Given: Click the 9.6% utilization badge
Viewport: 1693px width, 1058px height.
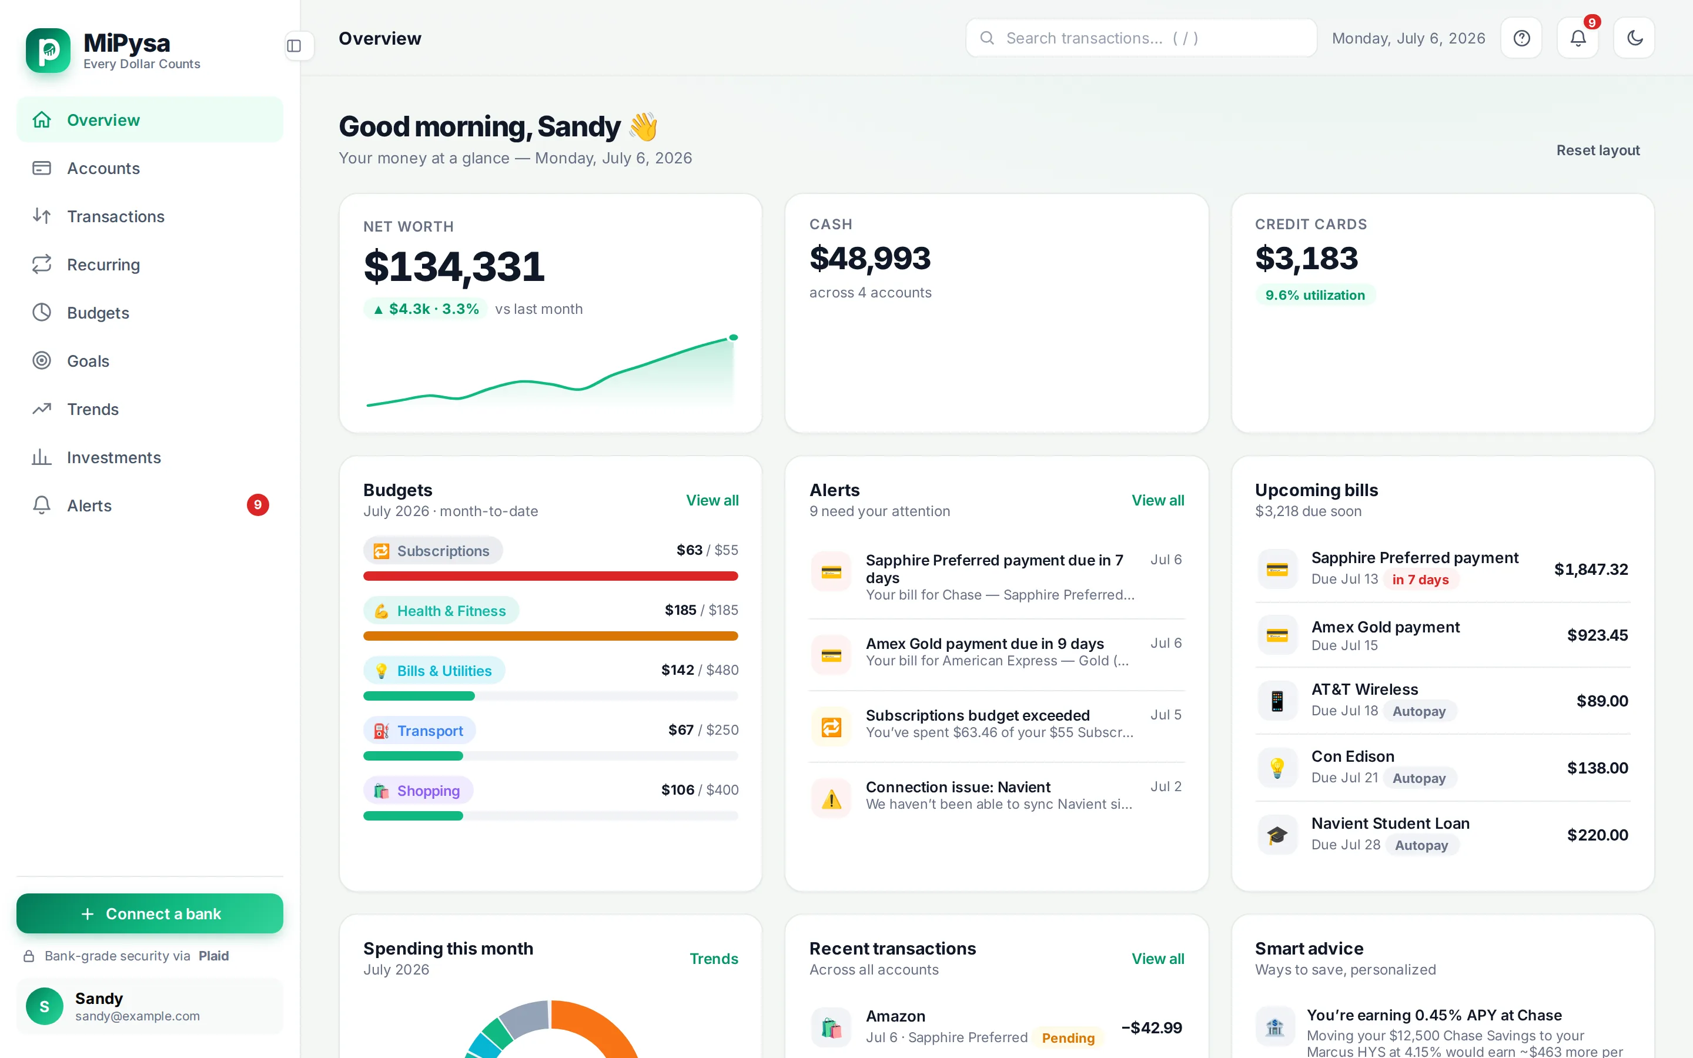Looking at the screenshot, I should 1314,294.
